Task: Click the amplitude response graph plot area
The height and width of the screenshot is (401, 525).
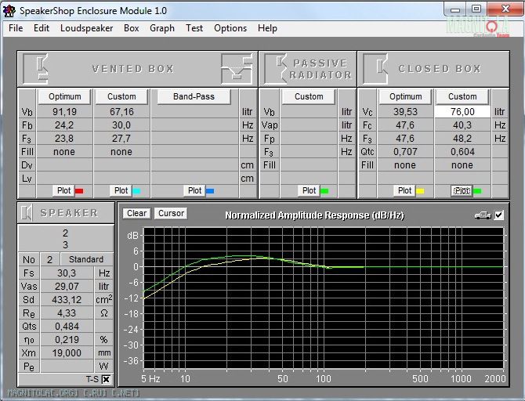Action: (x=324, y=298)
